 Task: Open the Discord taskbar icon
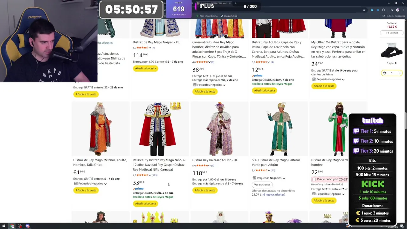pyautogui.click(x=28, y=226)
